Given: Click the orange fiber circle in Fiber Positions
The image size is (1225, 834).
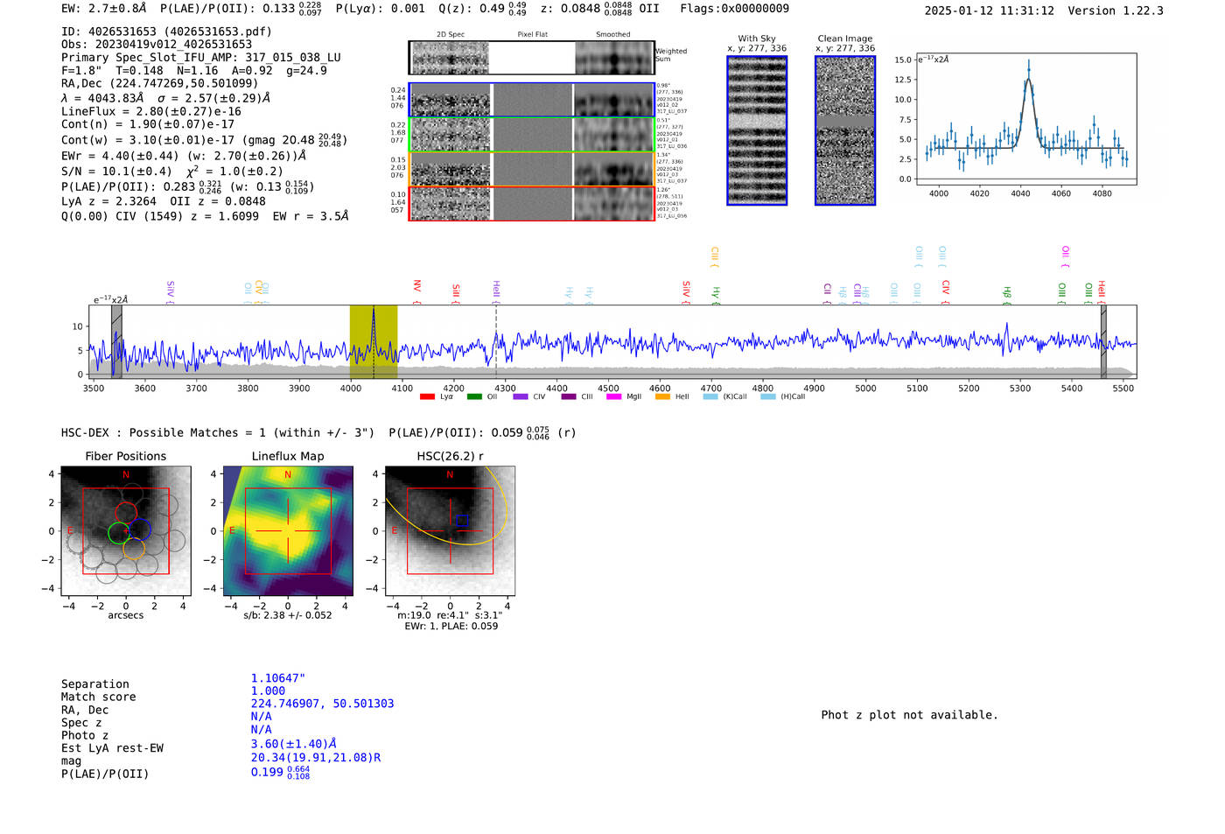Looking at the screenshot, I should (133, 549).
